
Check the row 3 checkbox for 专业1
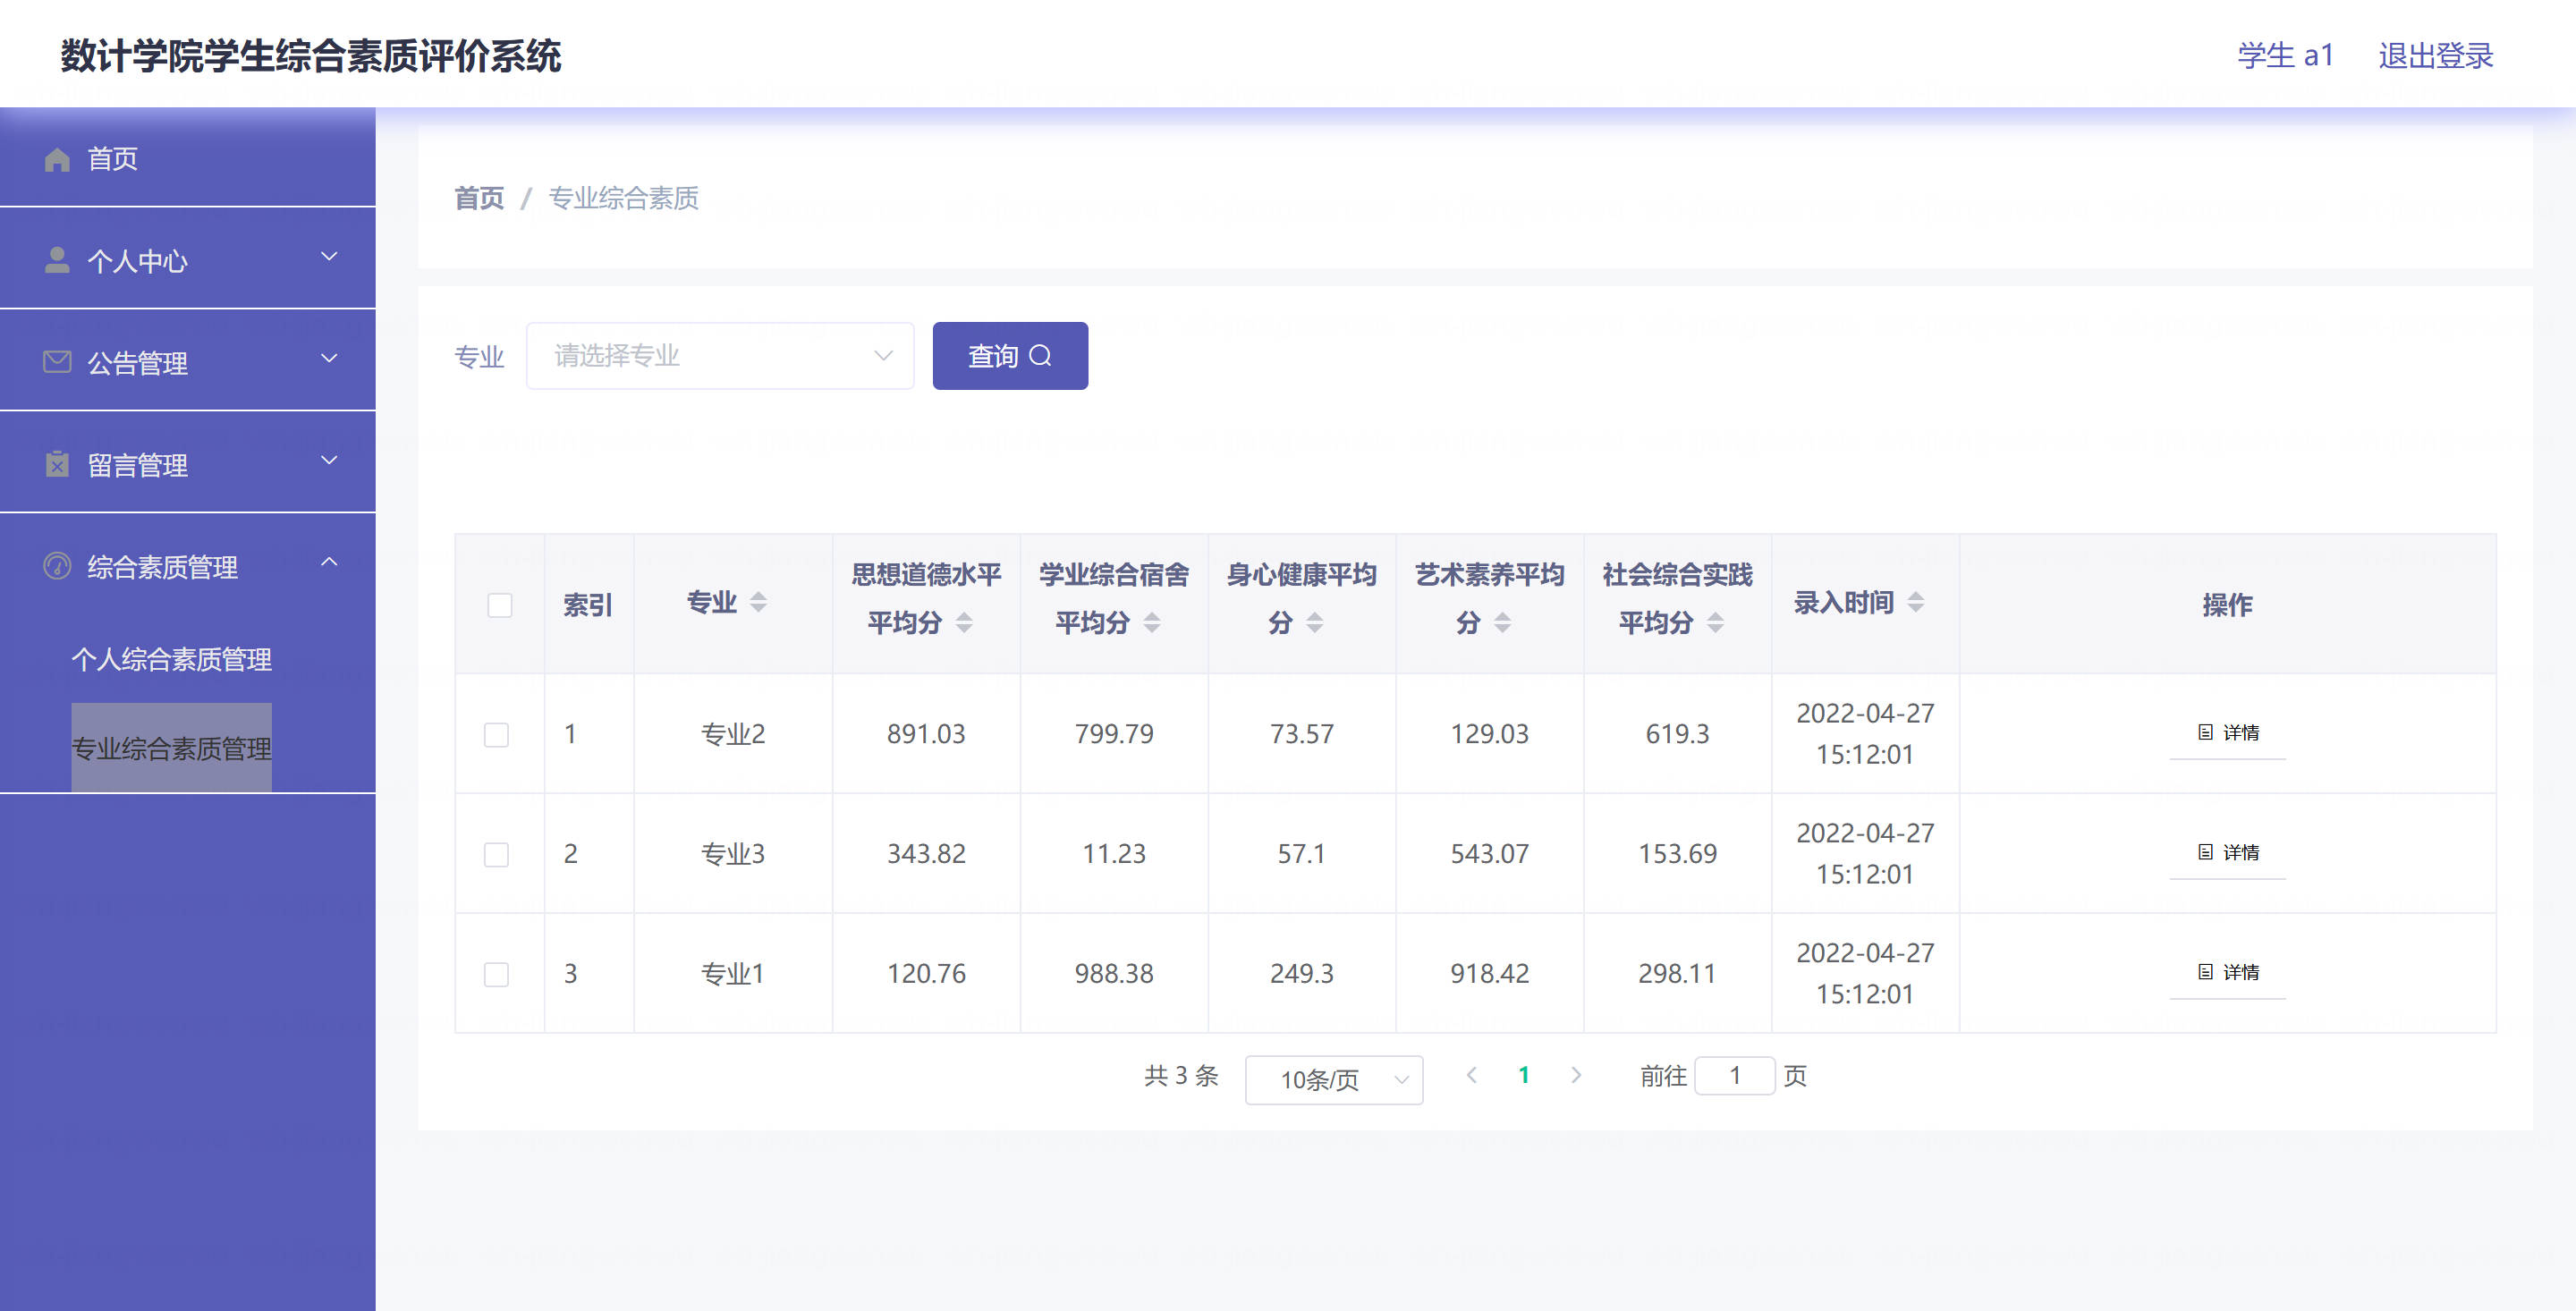point(496,975)
